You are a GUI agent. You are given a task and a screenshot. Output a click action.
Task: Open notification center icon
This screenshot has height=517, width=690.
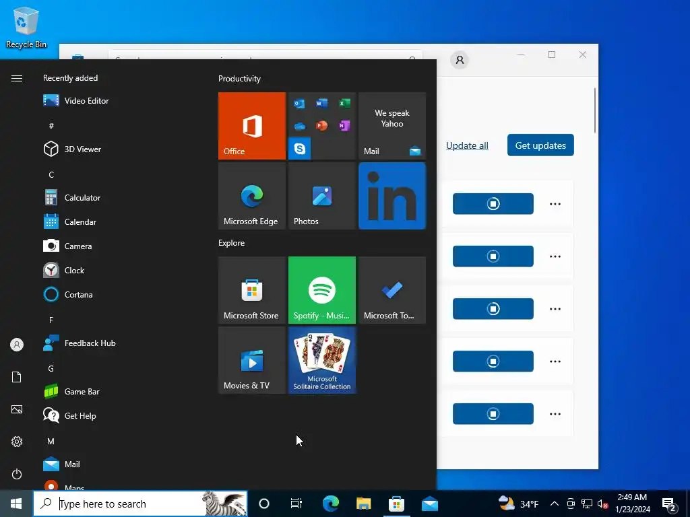tap(669, 504)
